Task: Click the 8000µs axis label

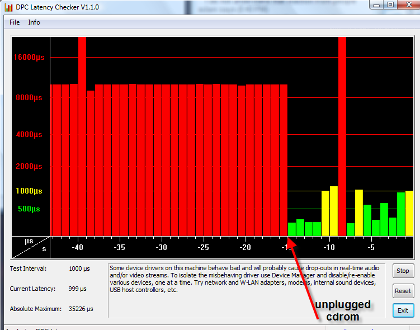Action: point(29,97)
